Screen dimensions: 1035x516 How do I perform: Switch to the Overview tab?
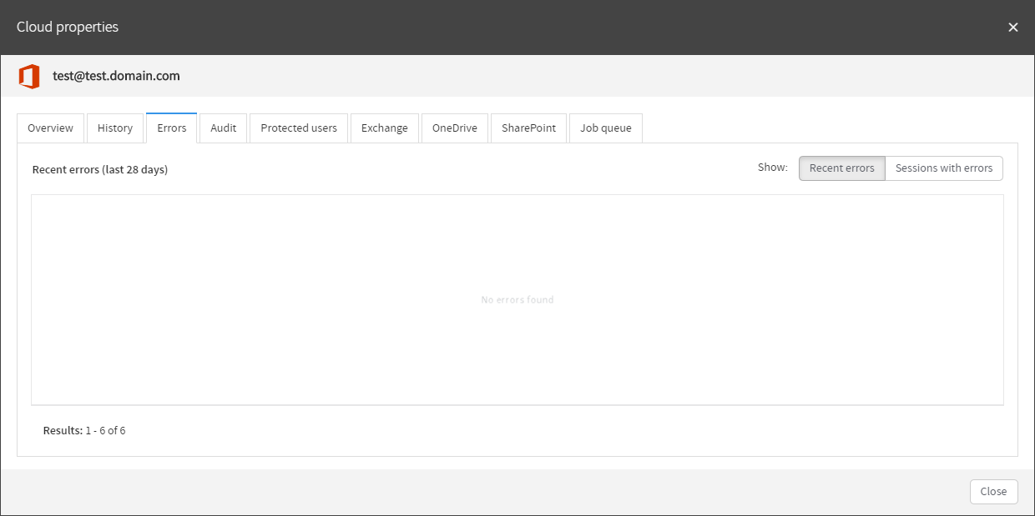click(x=51, y=128)
